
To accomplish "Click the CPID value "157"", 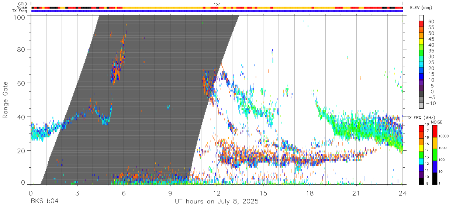I will [x=217, y=4].
